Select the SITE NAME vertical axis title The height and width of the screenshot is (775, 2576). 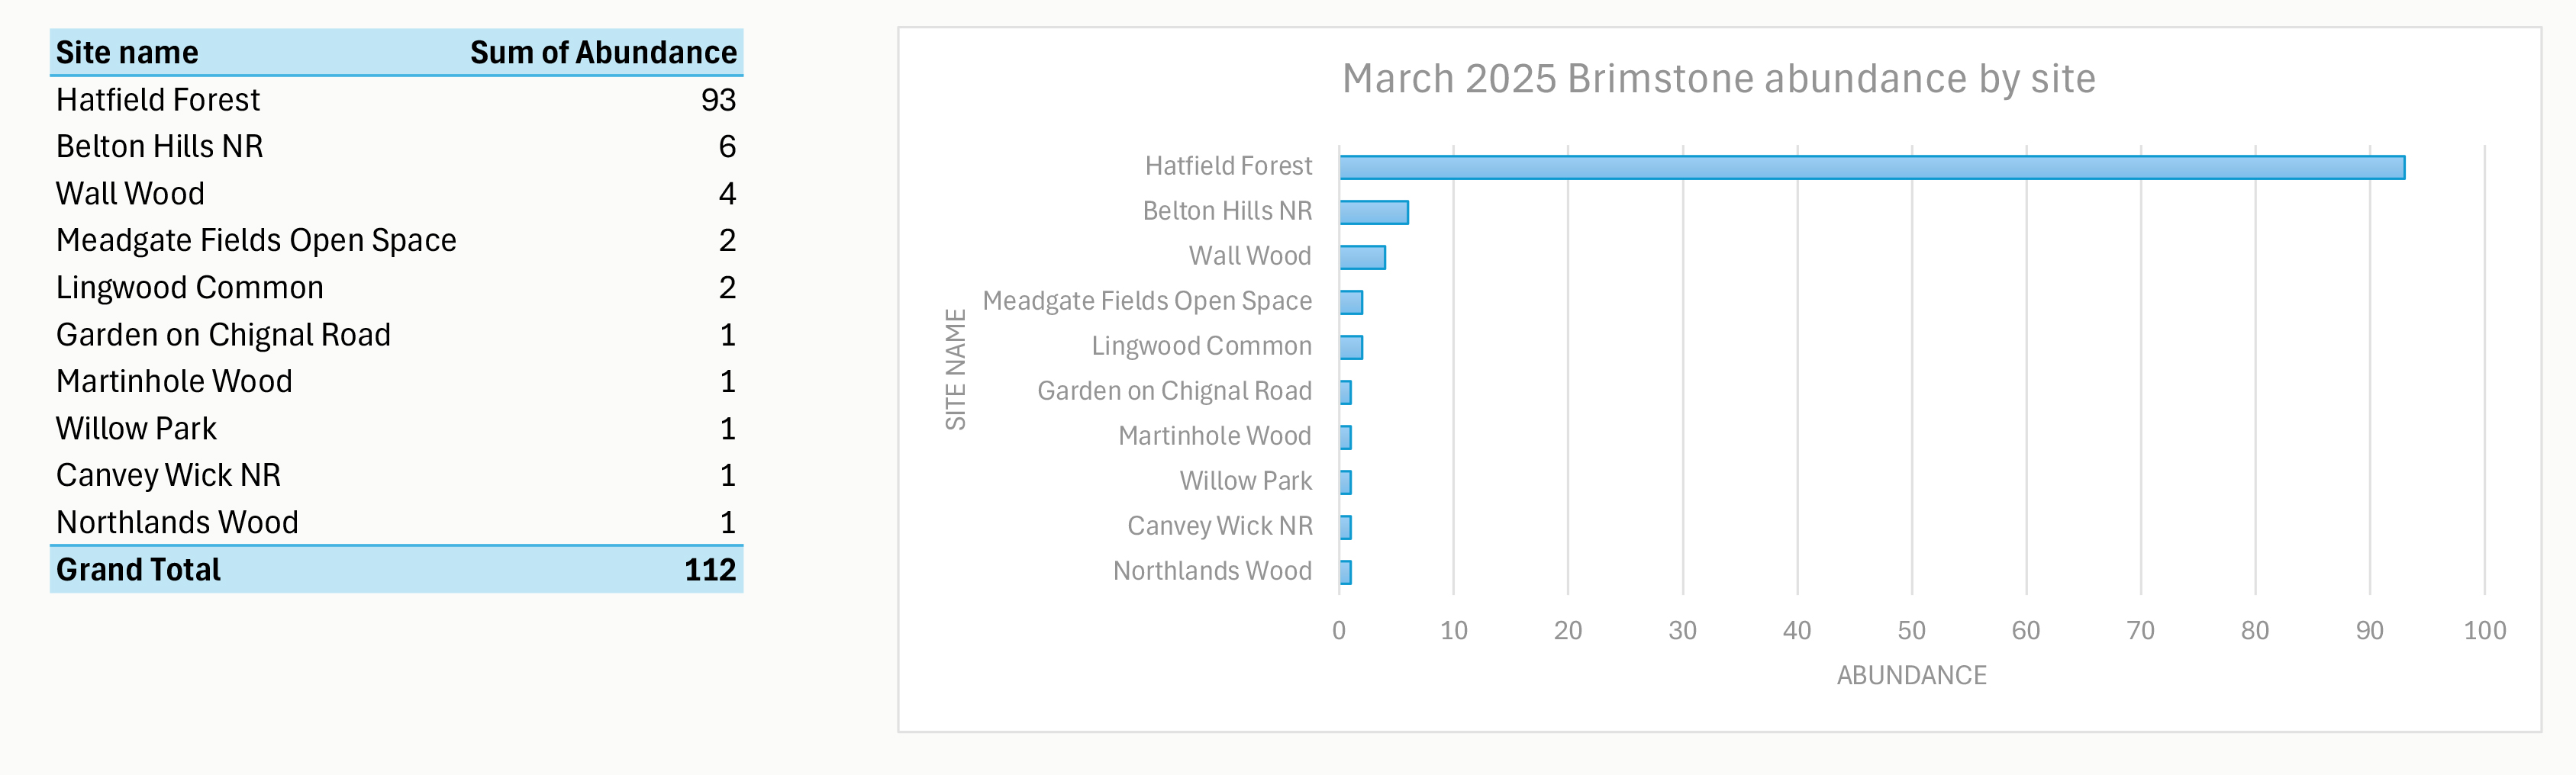click(x=956, y=369)
